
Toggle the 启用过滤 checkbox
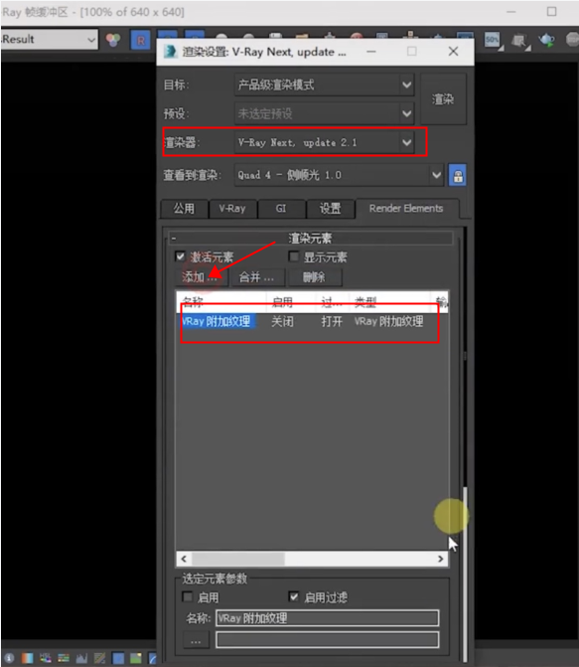tap(294, 596)
